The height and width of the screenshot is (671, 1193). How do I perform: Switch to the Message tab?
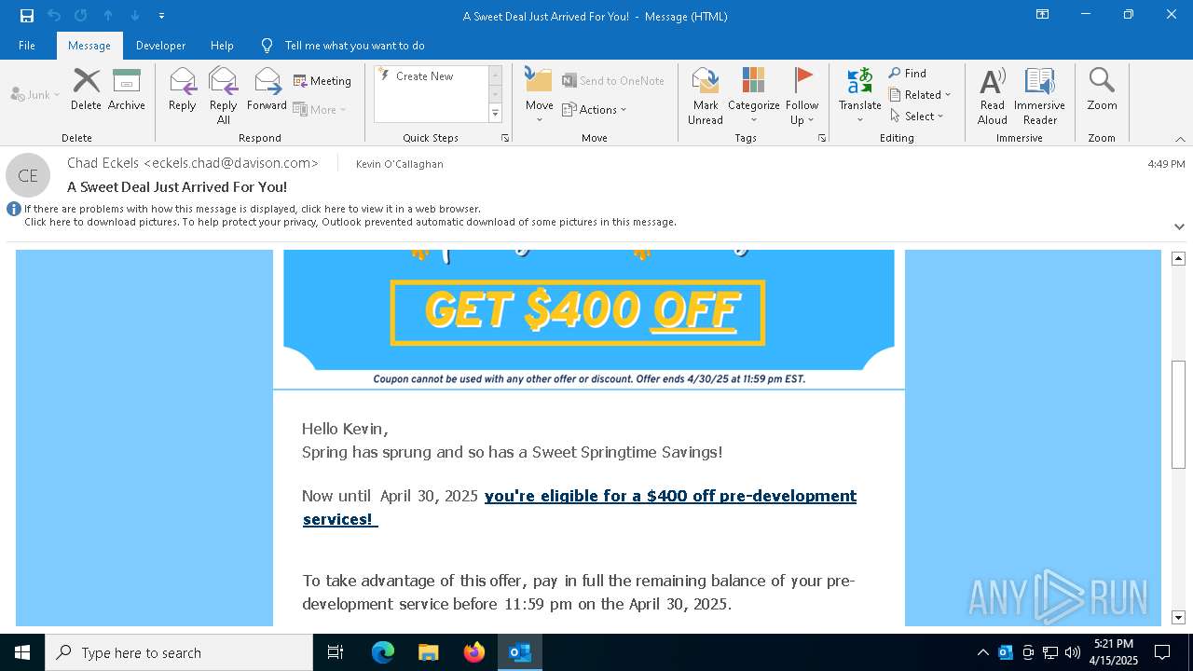tap(89, 46)
